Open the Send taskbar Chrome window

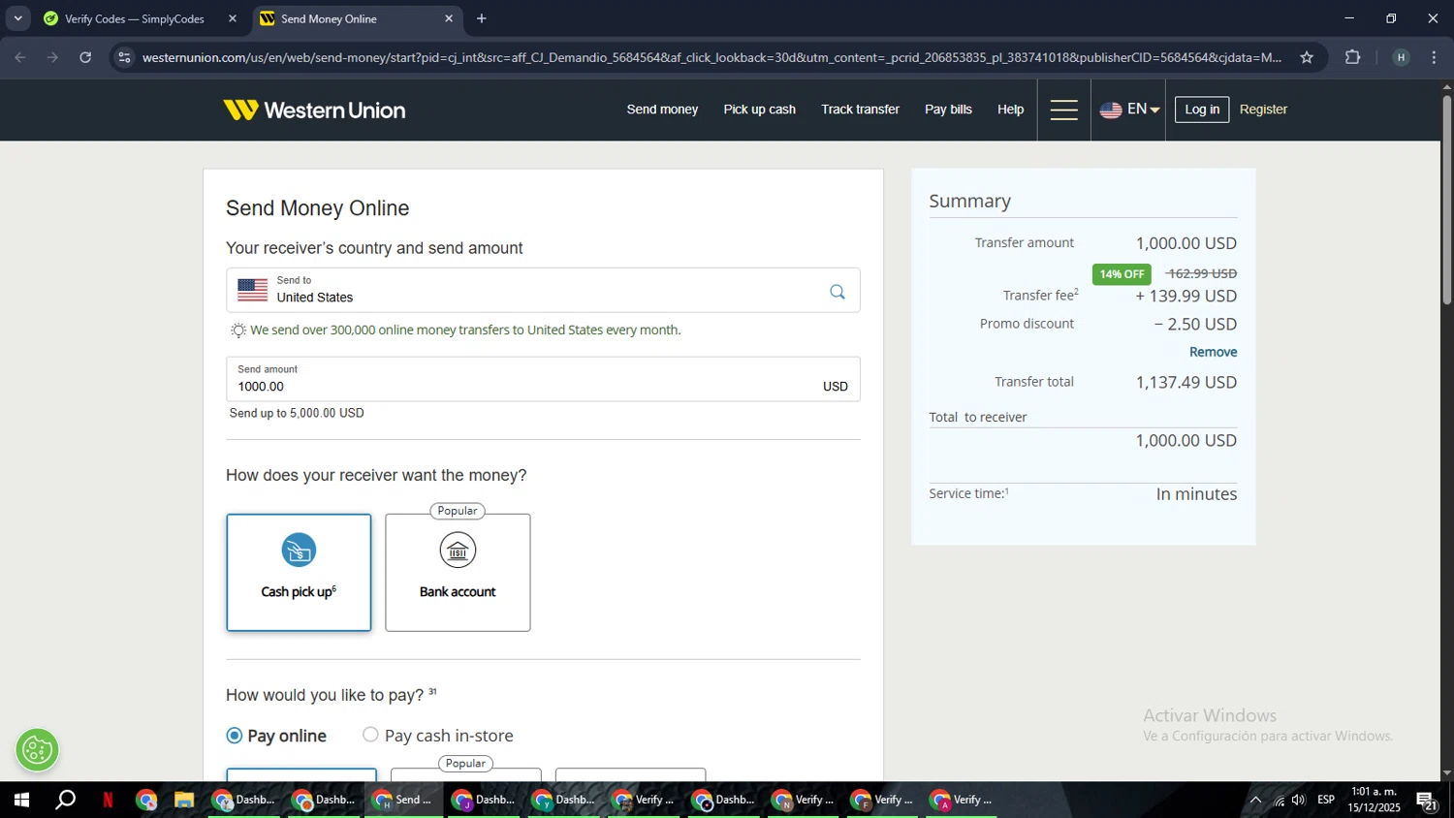[403, 800]
